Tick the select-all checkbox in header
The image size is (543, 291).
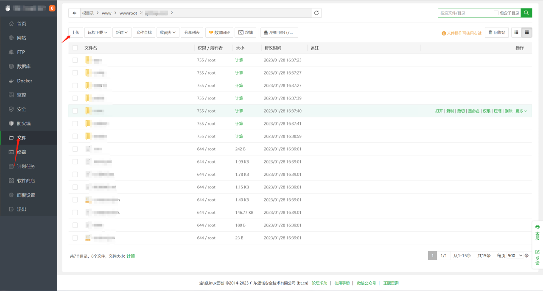[75, 48]
